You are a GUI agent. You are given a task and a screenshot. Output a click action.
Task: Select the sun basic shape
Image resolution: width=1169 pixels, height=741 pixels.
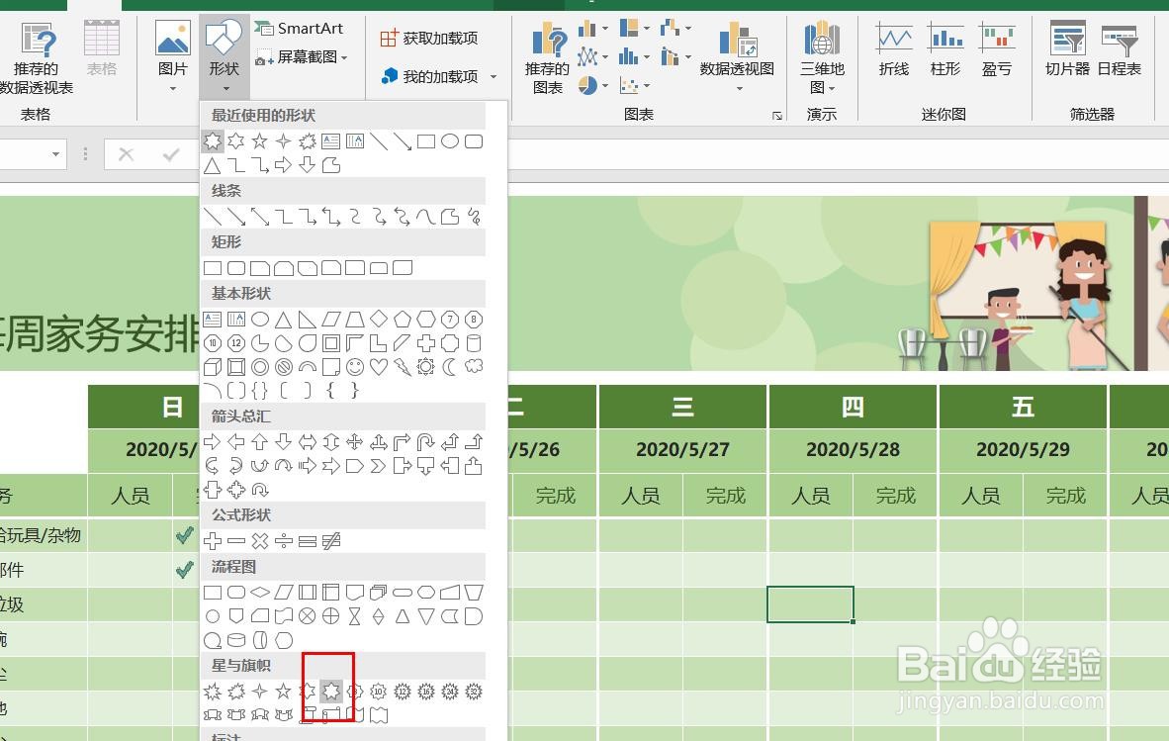[425, 367]
